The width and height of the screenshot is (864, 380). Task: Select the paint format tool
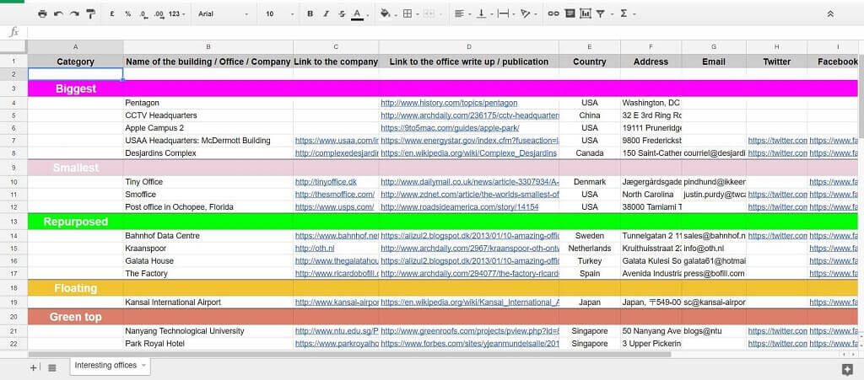coord(90,14)
